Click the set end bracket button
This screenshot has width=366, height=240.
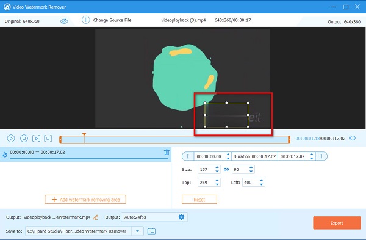pyautogui.click(x=321, y=156)
